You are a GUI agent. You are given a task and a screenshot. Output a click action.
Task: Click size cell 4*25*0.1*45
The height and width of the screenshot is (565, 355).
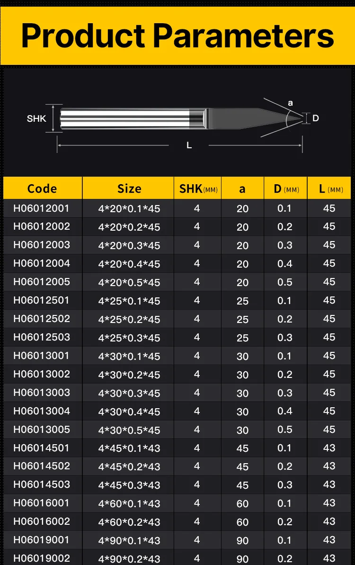pyautogui.click(x=129, y=301)
